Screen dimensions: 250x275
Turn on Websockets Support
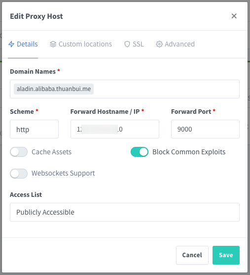click(x=19, y=174)
